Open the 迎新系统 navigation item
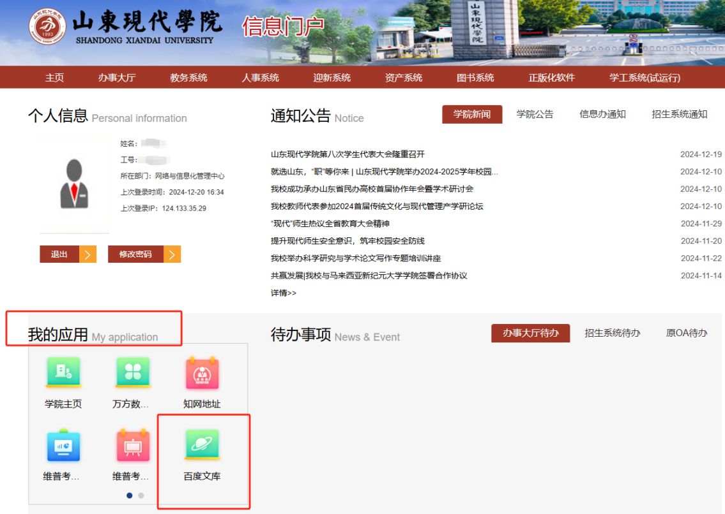The width and height of the screenshot is (725, 514). [x=332, y=78]
